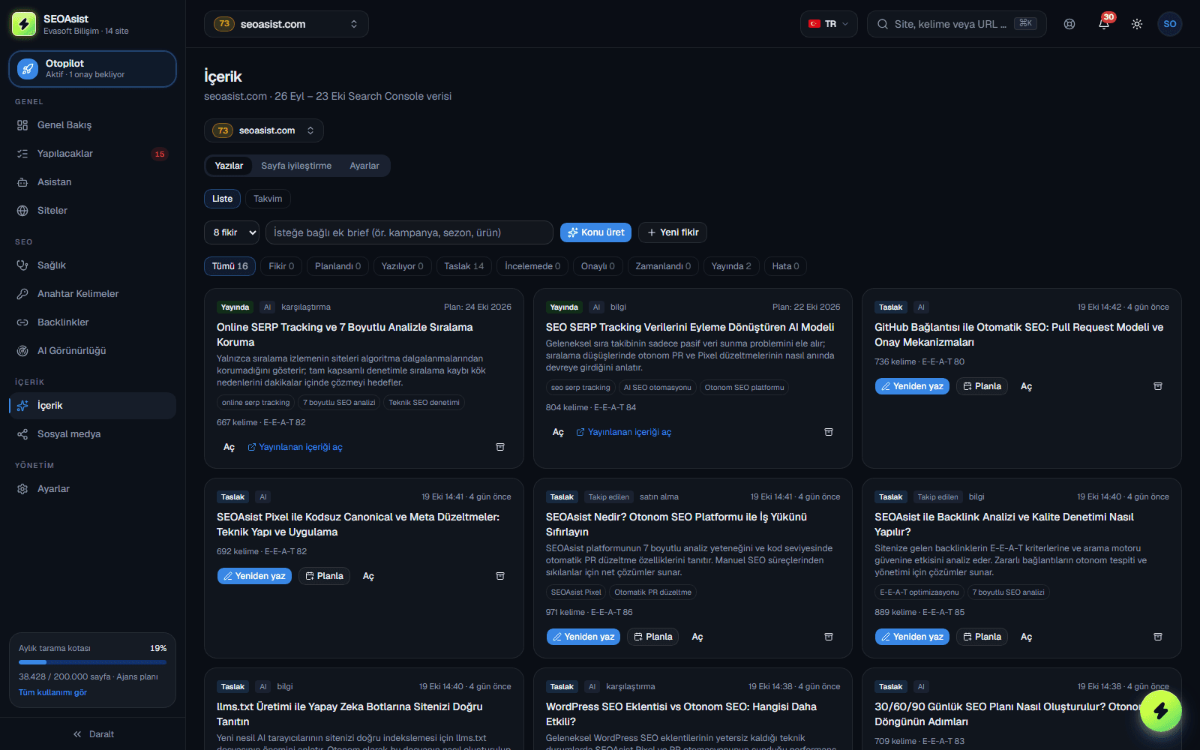The image size is (1200, 750).
Task: Open Yapılacaklar task list
Action: coord(92,154)
